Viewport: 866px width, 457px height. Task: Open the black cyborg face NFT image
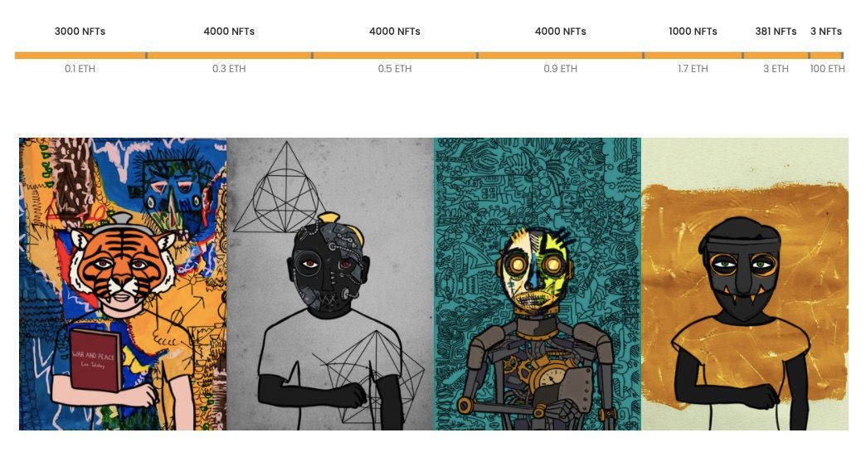pyautogui.click(x=330, y=284)
